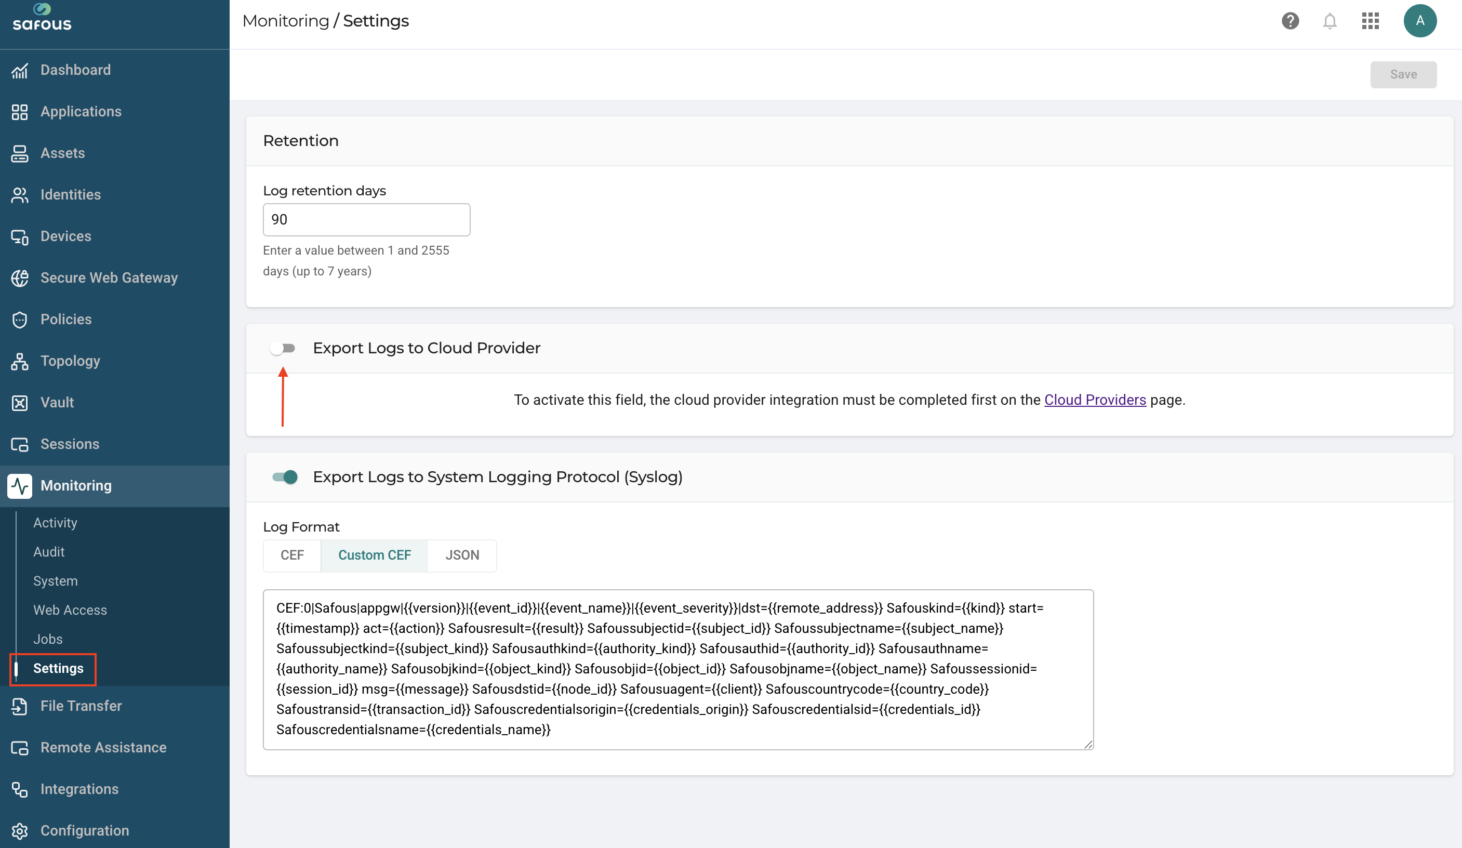The height and width of the screenshot is (848, 1462).
Task: Open the apps grid launcher
Action: (x=1370, y=21)
